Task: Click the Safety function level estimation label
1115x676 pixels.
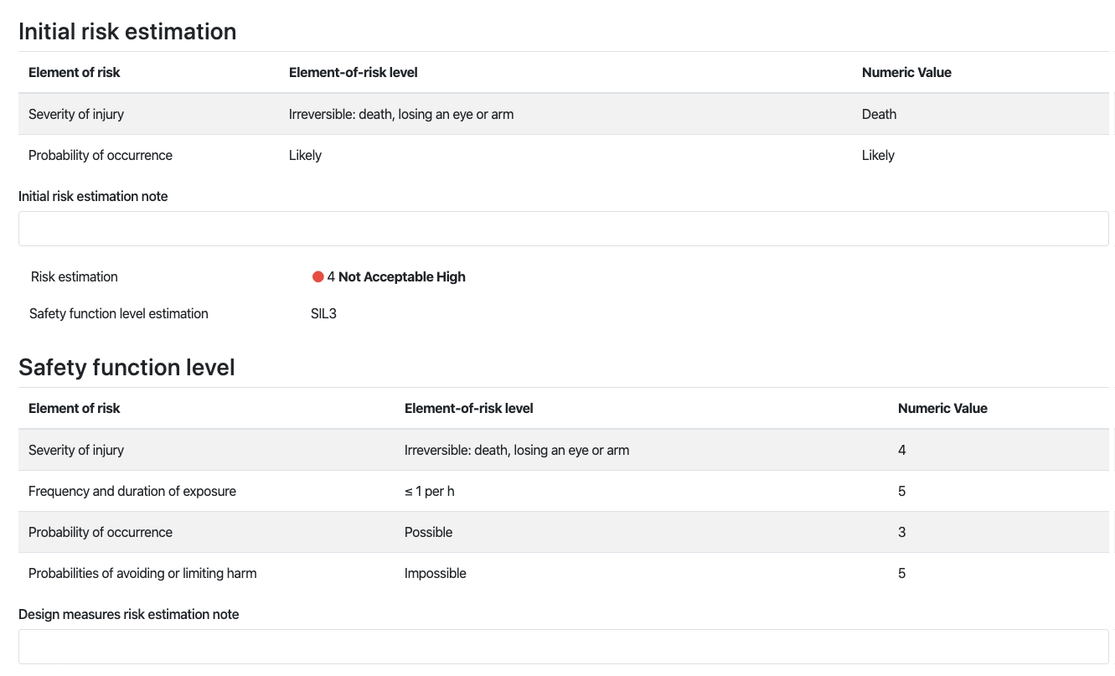Action: click(x=119, y=314)
